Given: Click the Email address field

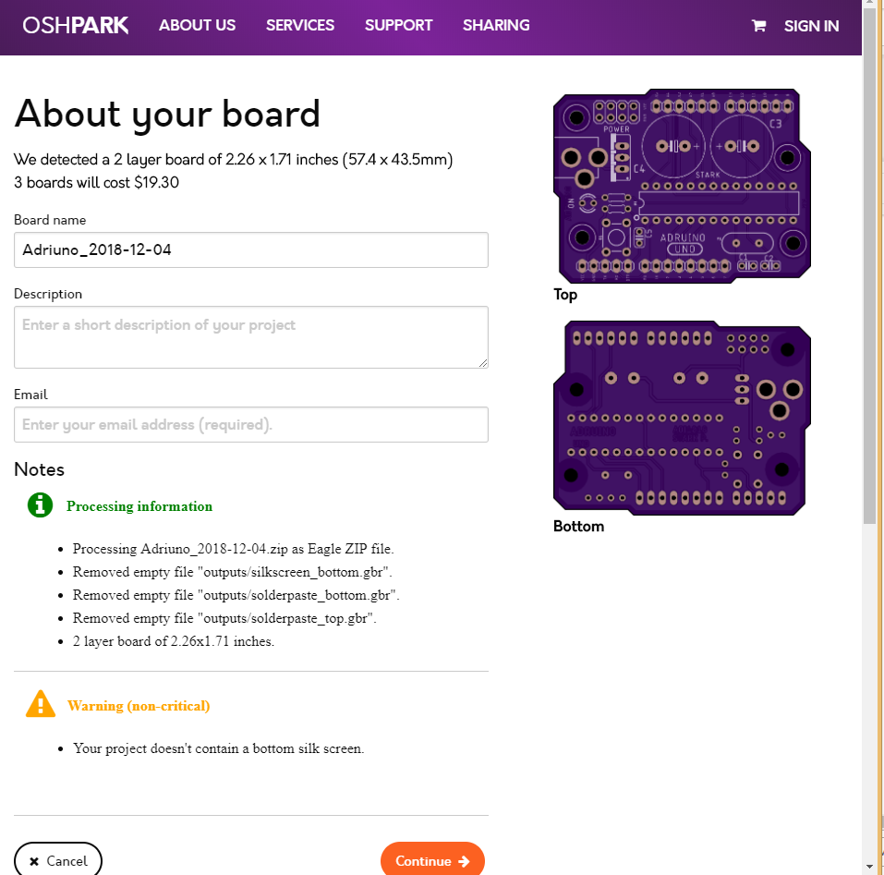Looking at the screenshot, I should pos(250,425).
